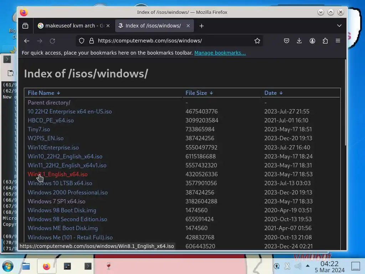Open the volume tray icon
The image size is (365, 274).
tap(298, 266)
